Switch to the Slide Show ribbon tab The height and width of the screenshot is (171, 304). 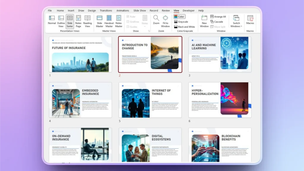(x=140, y=10)
